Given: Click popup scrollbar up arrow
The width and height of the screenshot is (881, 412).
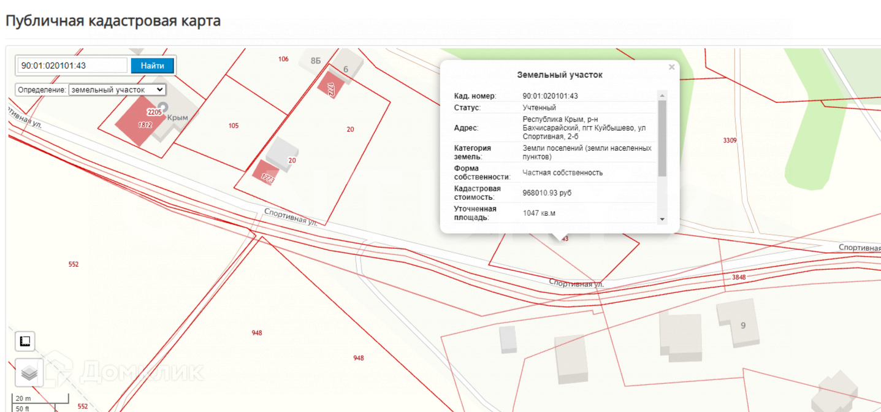Looking at the screenshot, I should tap(662, 96).
